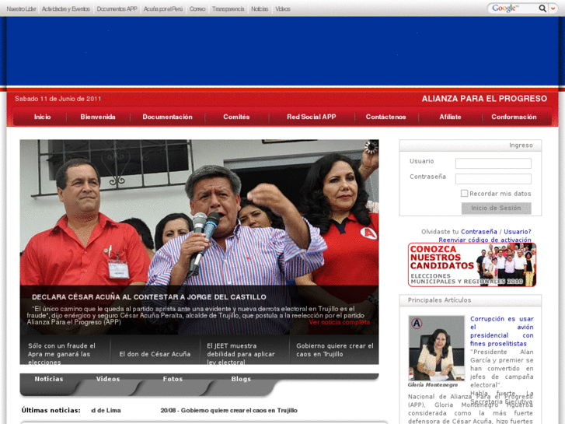
Task: Focus the Contraseña input field
Action: tap(493, 179)
